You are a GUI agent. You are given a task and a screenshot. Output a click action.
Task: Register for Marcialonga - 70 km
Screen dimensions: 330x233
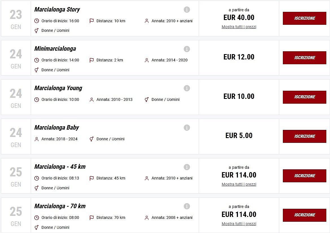coord(304,215)
